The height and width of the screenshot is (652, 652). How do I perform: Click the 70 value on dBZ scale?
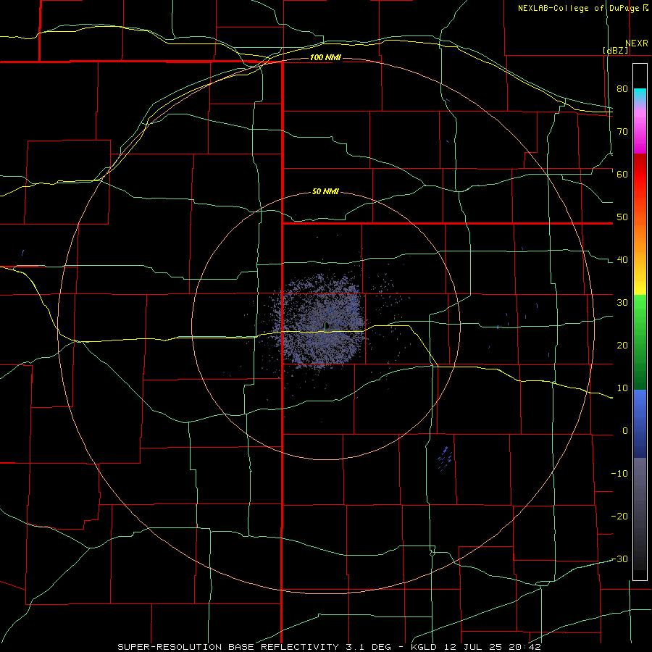point(622,132)
